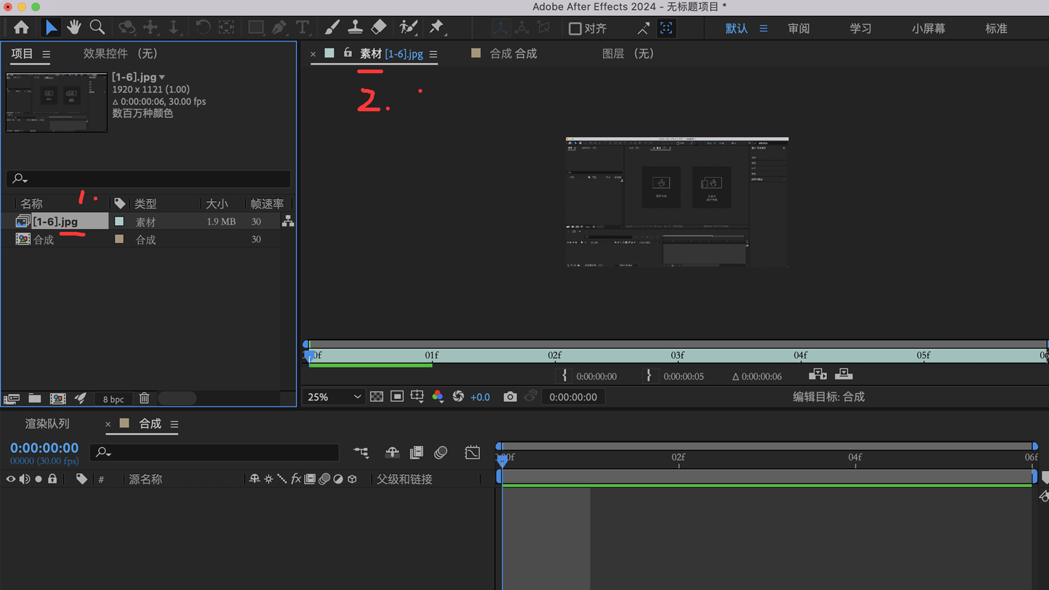The height and width of the screenshot is (590, 1049).
Task: Open the 项目 panel menu
Action: [x=46, y=54]
